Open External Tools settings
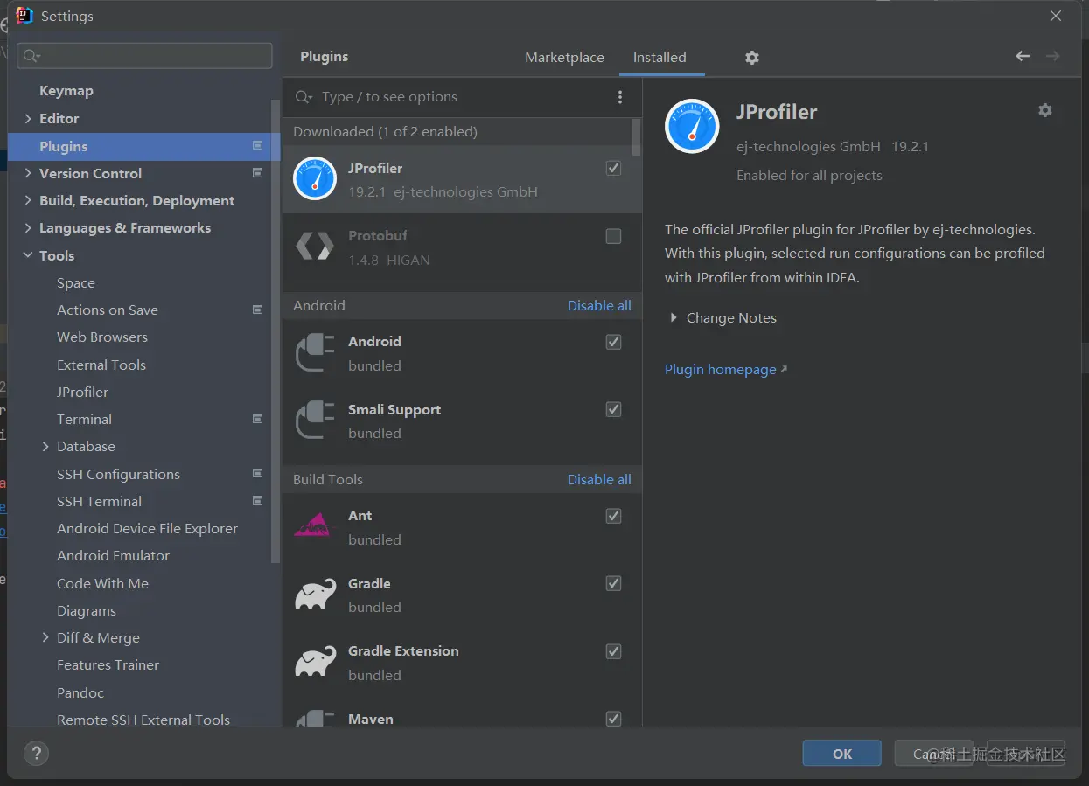The height and width of the screenshot is (786, 1089). [x=101, y=365]
